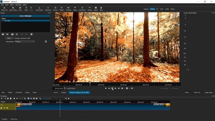Screen dimensions: 215x121
Task: Append the clip to the track with timeline plus
Action: (14, 98)
